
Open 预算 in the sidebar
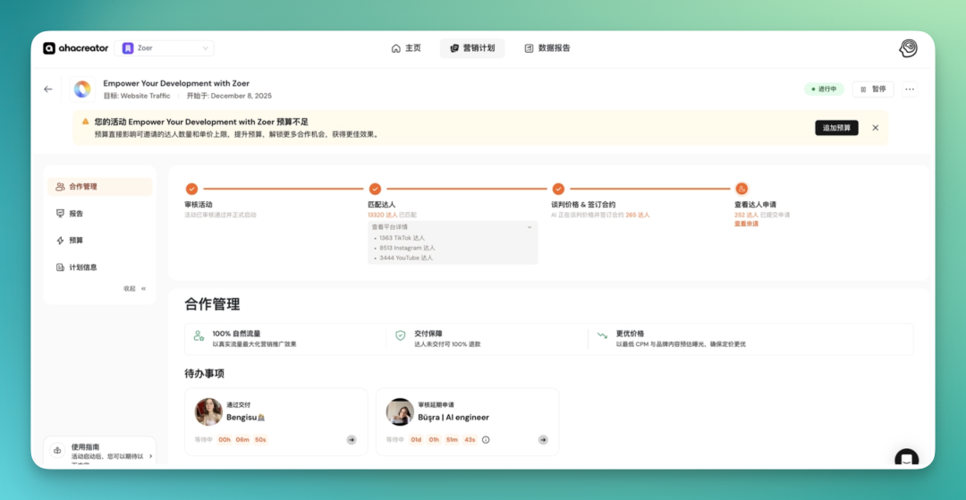pyautogui.click(x=100, y=241)
